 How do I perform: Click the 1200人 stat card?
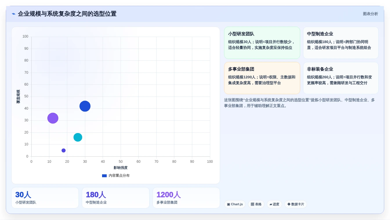[x=186, y=198]
